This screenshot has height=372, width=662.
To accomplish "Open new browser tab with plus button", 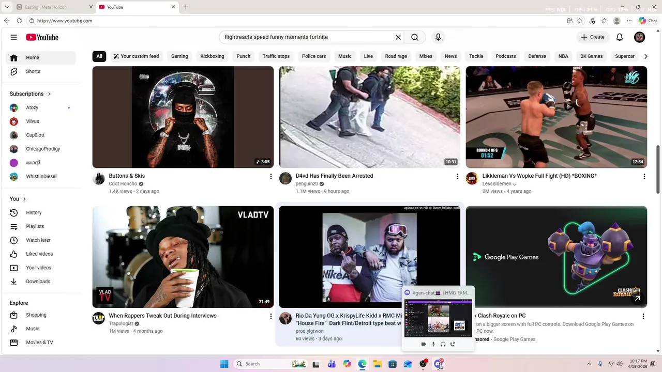I will (186, 7).
